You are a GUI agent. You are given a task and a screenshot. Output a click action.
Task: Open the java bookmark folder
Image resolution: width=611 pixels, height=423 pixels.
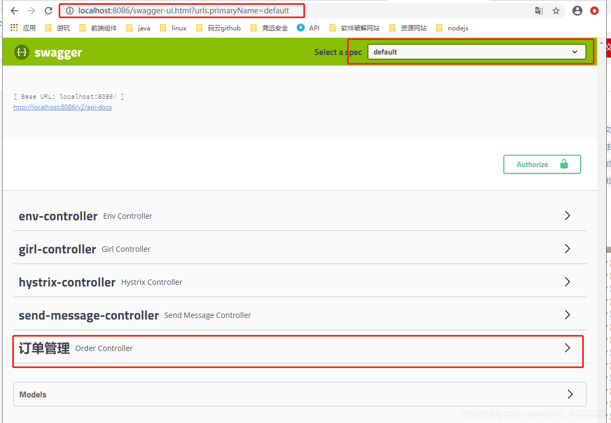pyautogui.click(x=138, y=28)
